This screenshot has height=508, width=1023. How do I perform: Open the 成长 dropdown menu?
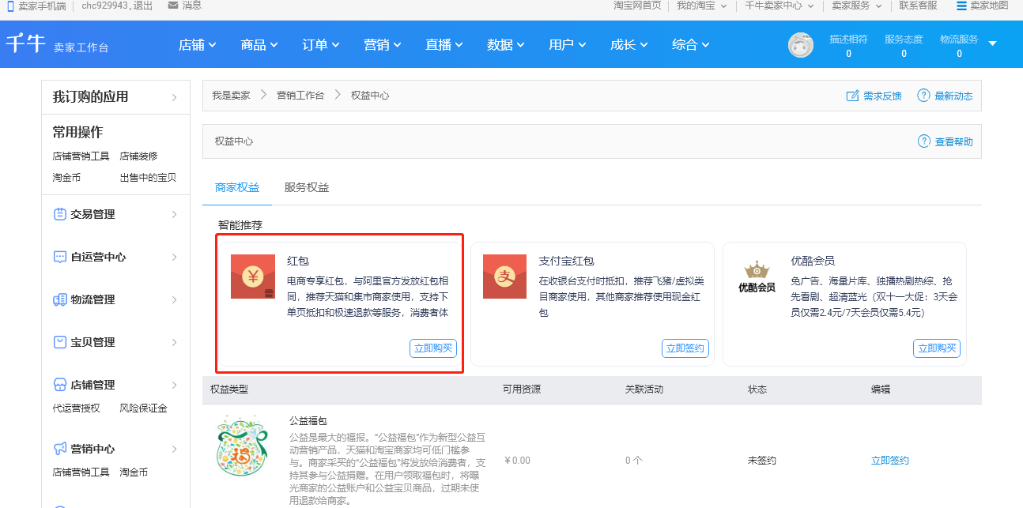click(x=629, y=45)
